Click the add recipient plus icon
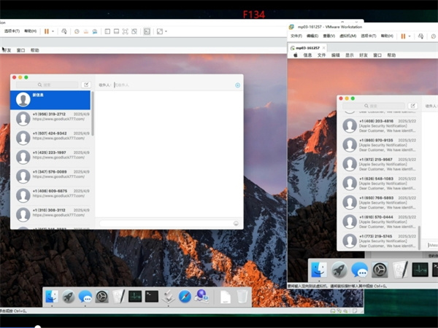Screen dimensions: 438x328 coord(237,85)
